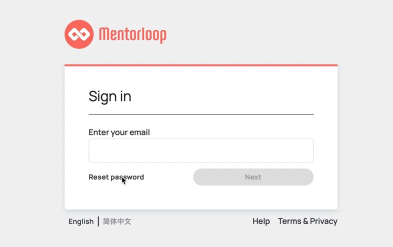393x247 pixels.
Task: Click the word 'Reset' in Reset password
Action: pos(98,177)
